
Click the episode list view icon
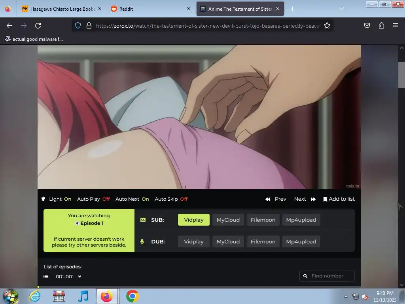click(46, 277)
